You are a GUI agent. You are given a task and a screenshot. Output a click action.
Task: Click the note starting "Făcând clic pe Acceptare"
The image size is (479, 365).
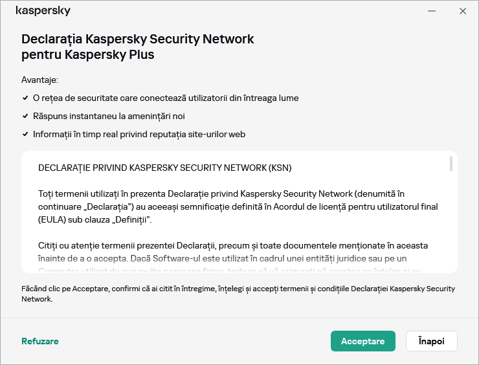coord(238,294)
